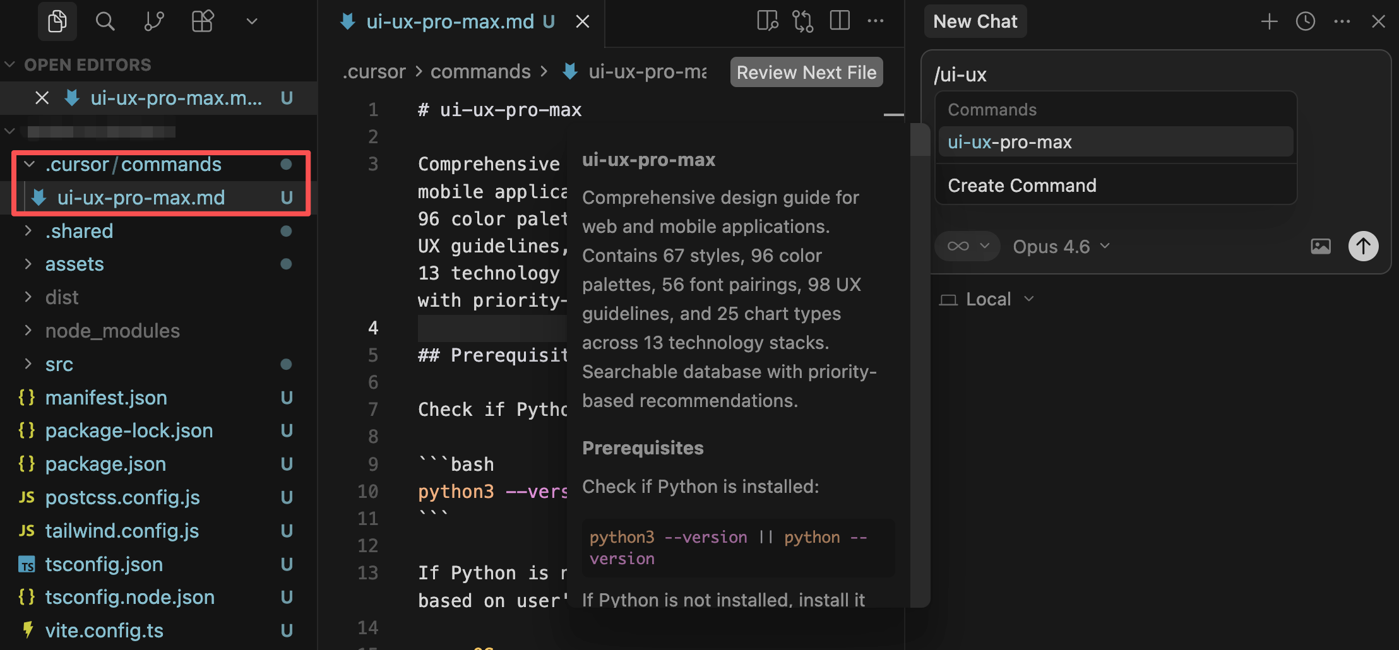Open the Explorer files icon

point(57,21)
